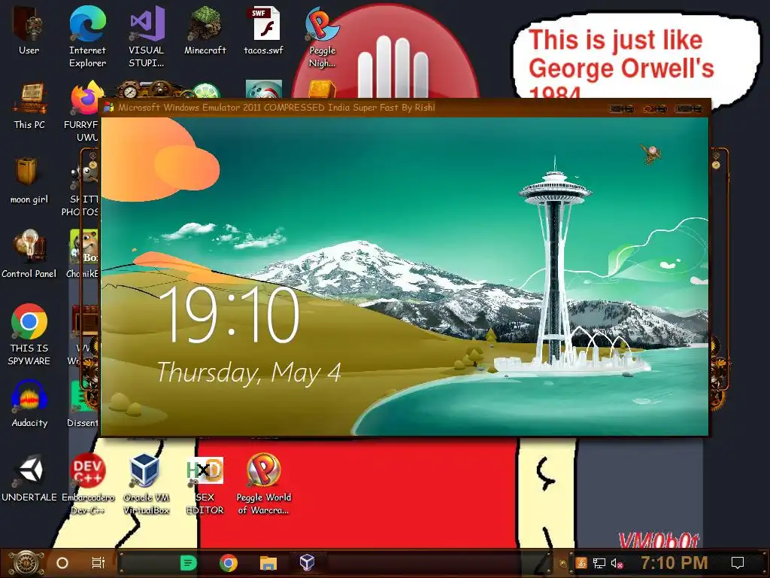Select the This PC desktop icon

(29, 105)
